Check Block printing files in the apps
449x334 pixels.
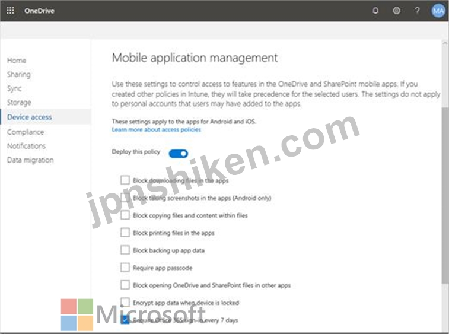125,233
